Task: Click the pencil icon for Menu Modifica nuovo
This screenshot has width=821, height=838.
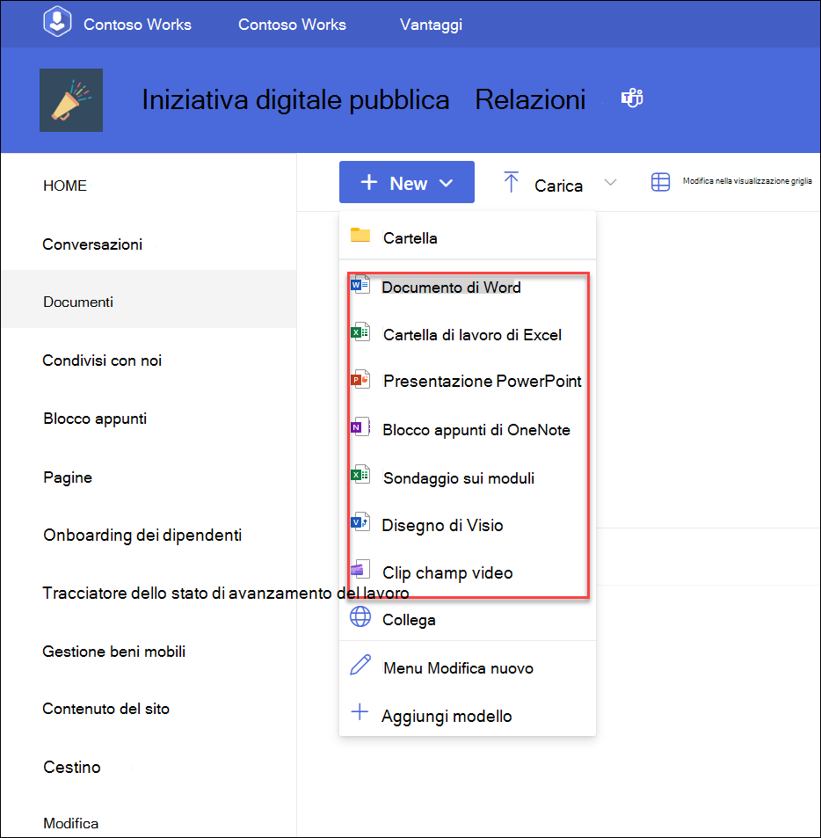Action: [x=360, y=665]
